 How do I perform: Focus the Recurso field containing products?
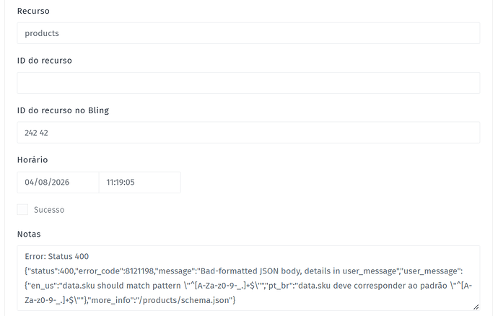(x=248, y=33)
